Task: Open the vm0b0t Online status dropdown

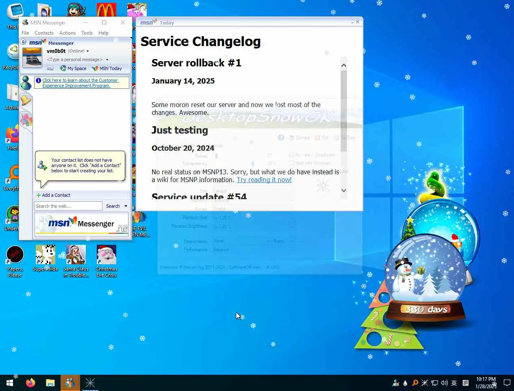Action: pos(87,51)
